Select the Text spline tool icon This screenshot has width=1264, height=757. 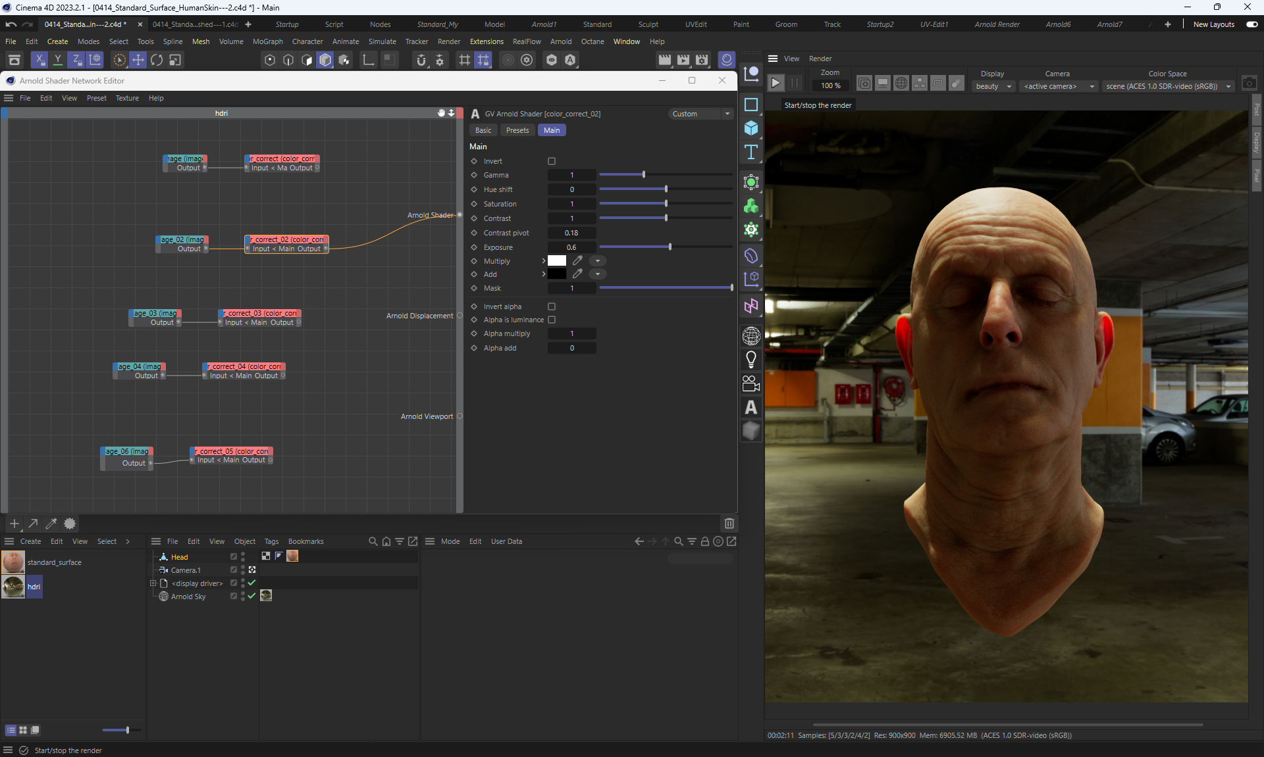751,153
